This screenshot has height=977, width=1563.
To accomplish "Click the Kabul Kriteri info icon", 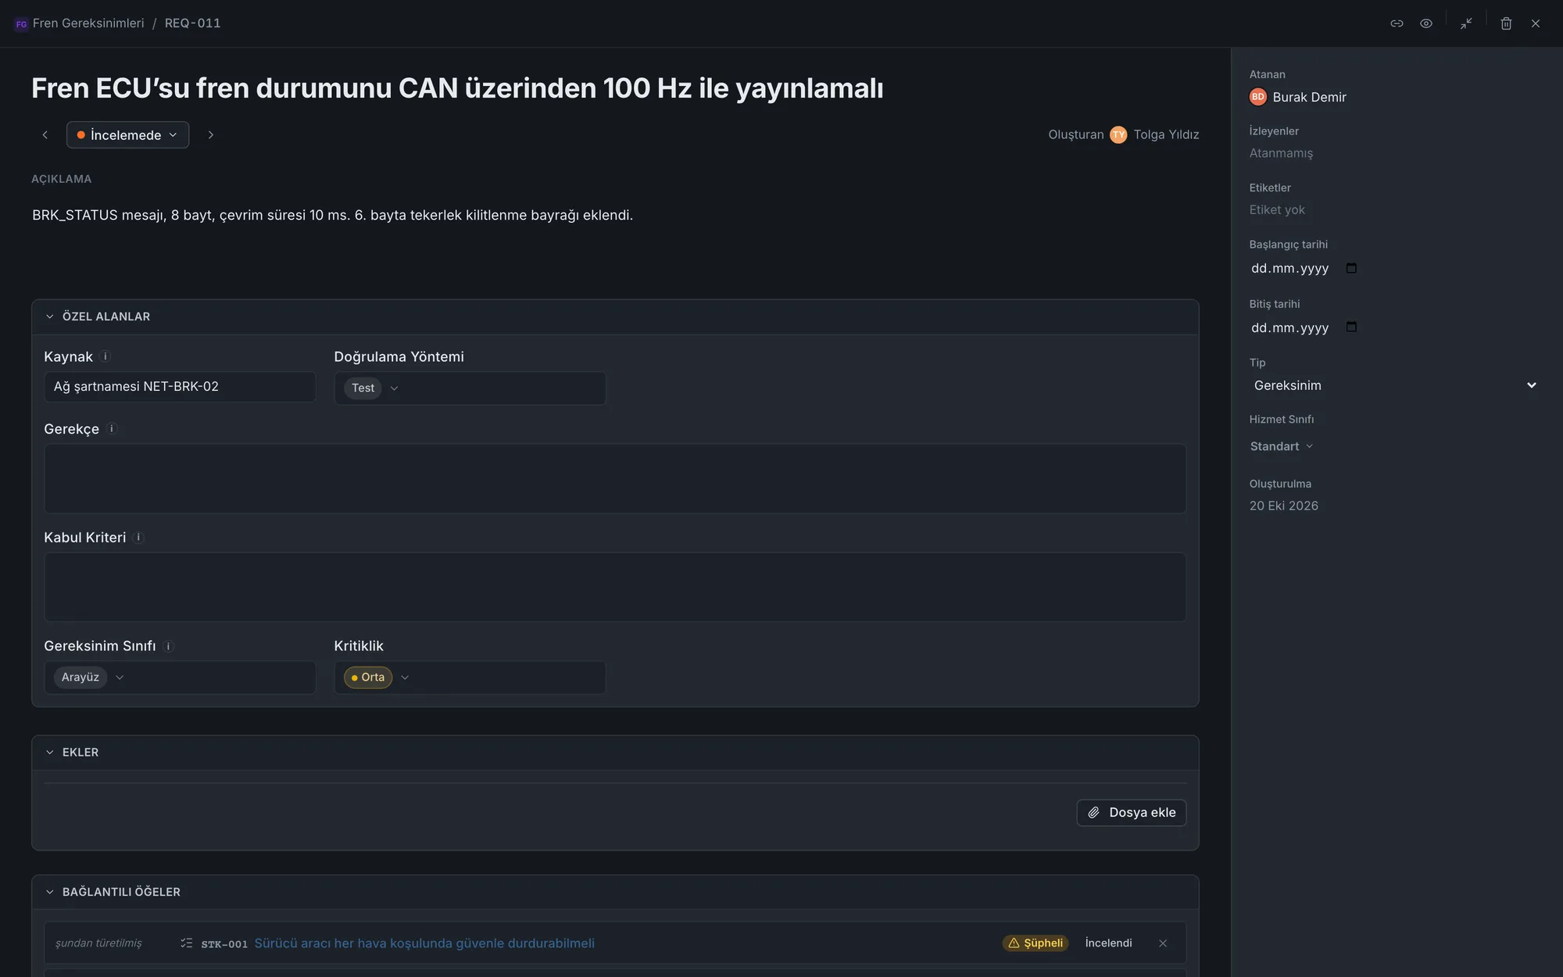I will [138, 538].
